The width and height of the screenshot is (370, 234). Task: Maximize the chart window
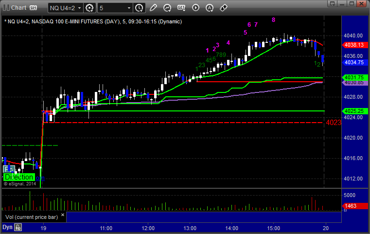pyautogui.click(x=352, y=3)
